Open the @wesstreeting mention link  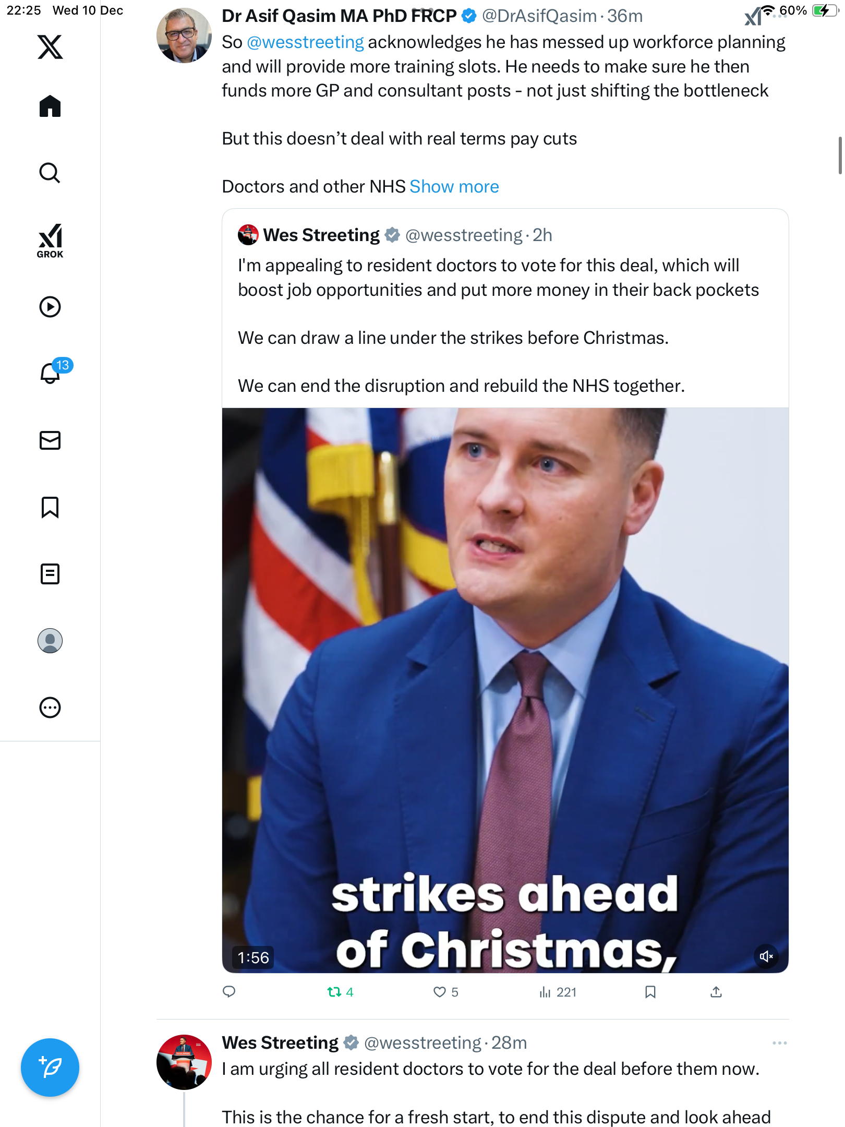[x=305, y=42]
